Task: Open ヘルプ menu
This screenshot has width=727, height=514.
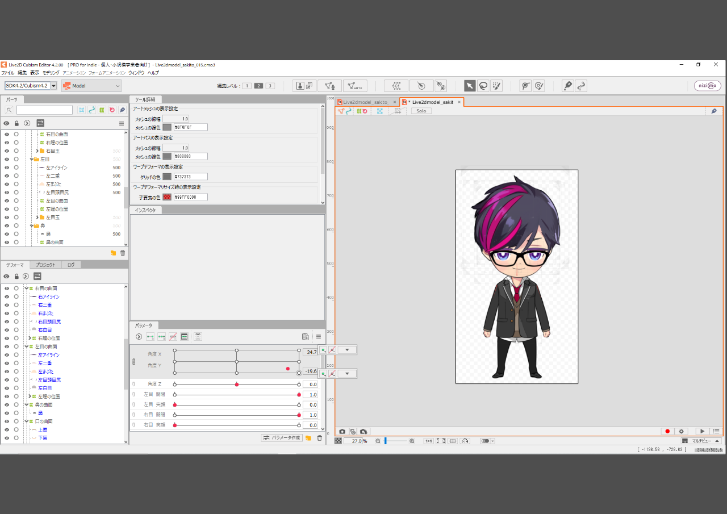Action: [x=153, y=73]
